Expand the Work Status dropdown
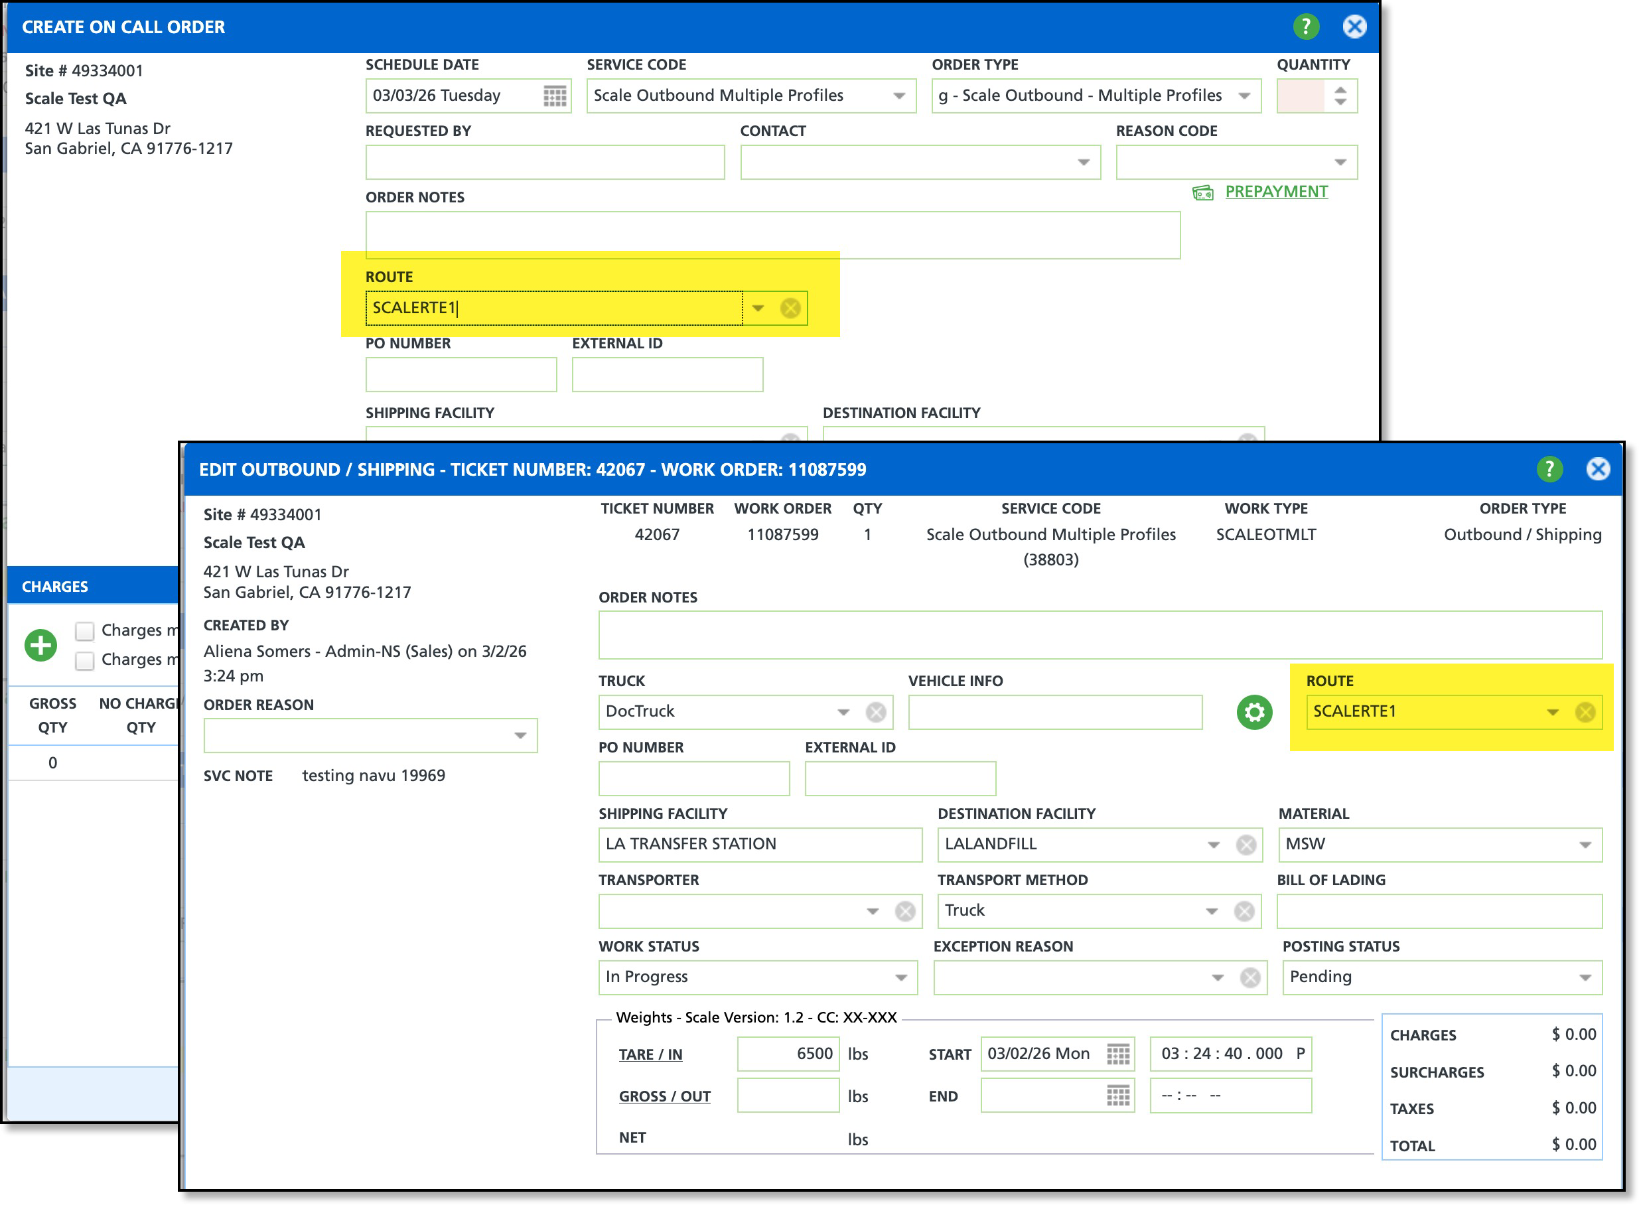 coord(901,977)
